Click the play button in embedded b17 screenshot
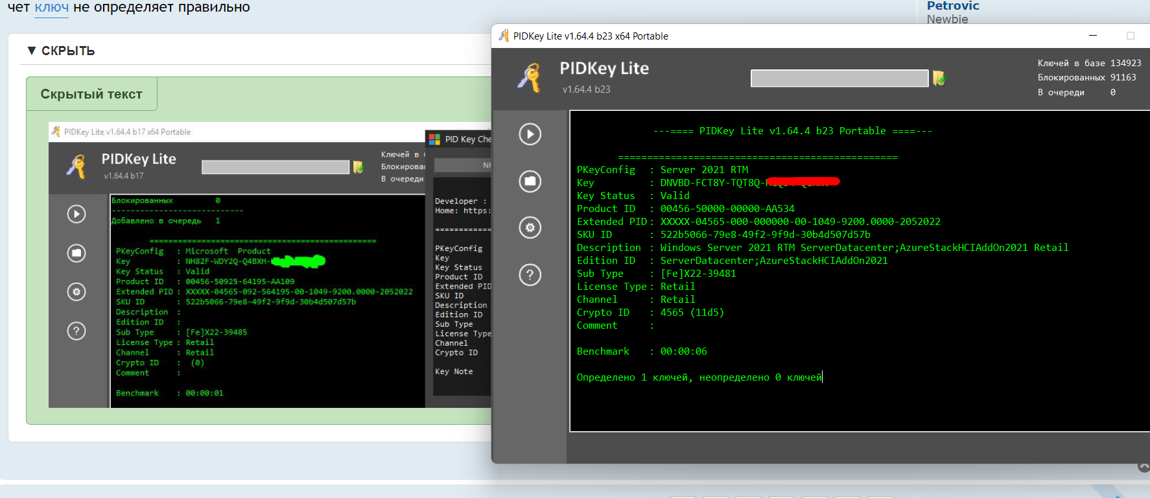This screenshot has width=1150, height=498. point(76,214)
